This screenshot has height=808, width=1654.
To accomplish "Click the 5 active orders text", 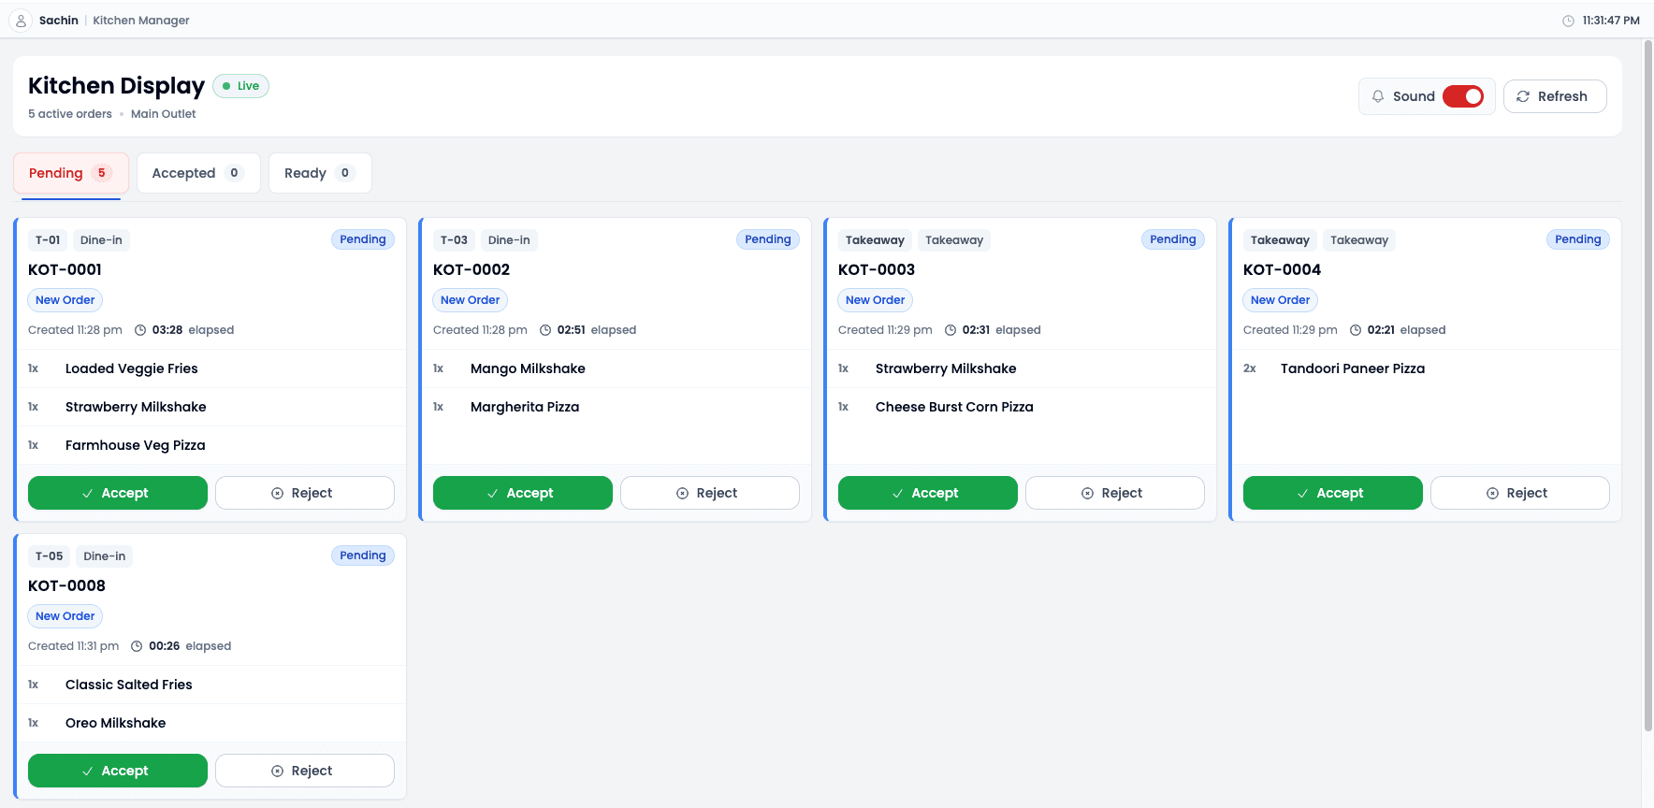I will [x=70, y=114].
